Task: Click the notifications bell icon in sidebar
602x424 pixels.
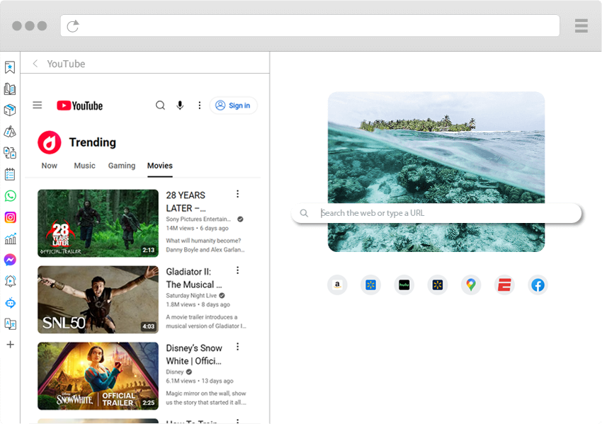Action: 10,281
